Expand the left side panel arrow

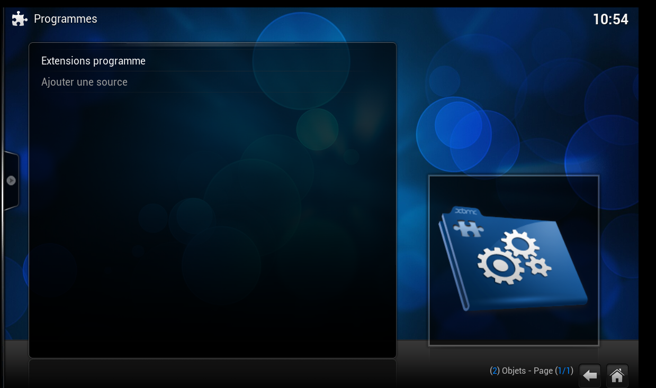11,180
